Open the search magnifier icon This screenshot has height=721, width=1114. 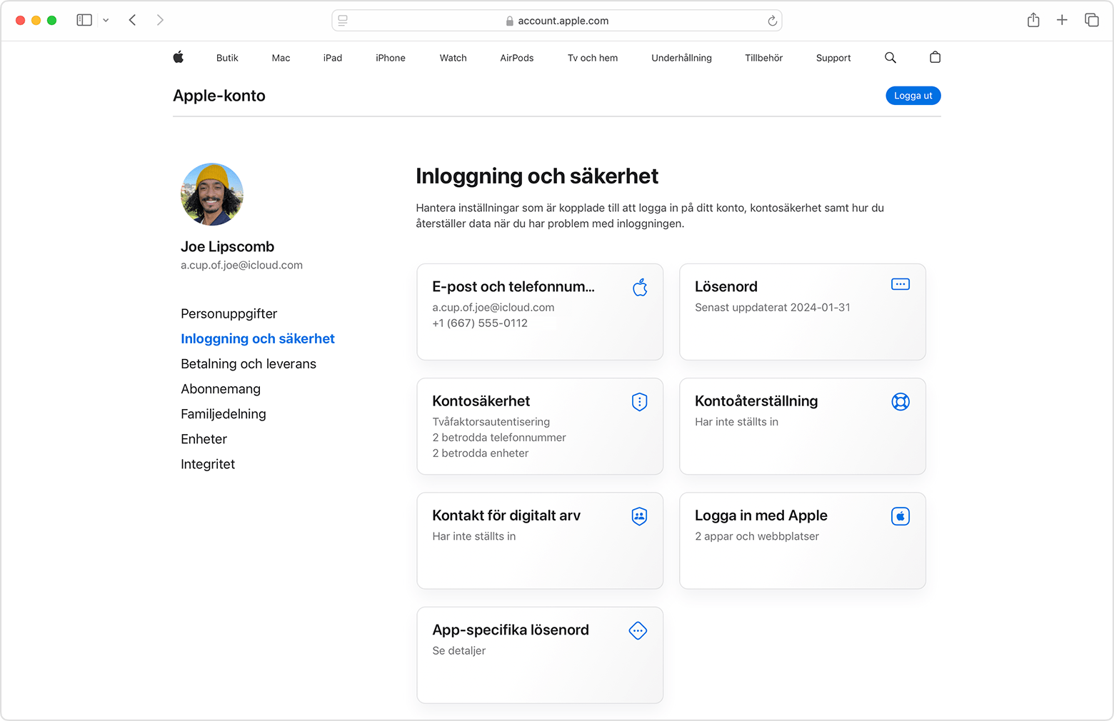890,58
